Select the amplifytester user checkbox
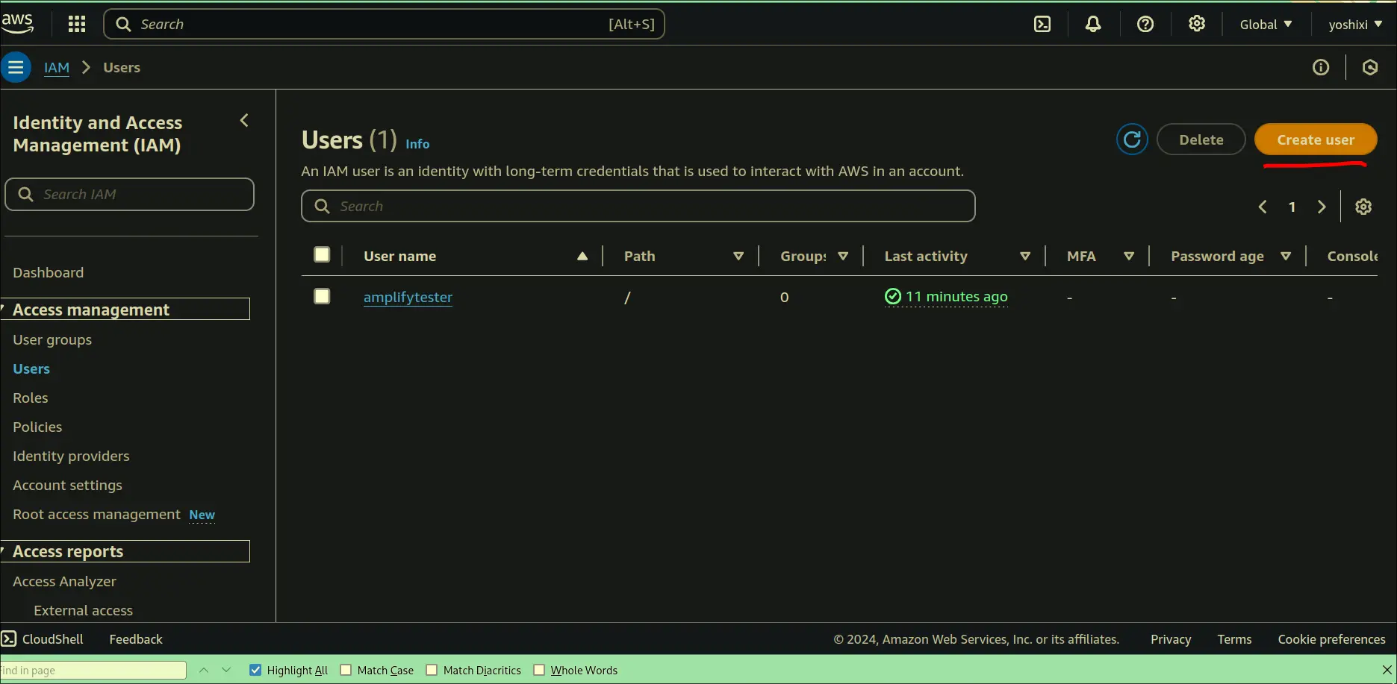Viewport: 1397px width, 684px height. point(322,296)
